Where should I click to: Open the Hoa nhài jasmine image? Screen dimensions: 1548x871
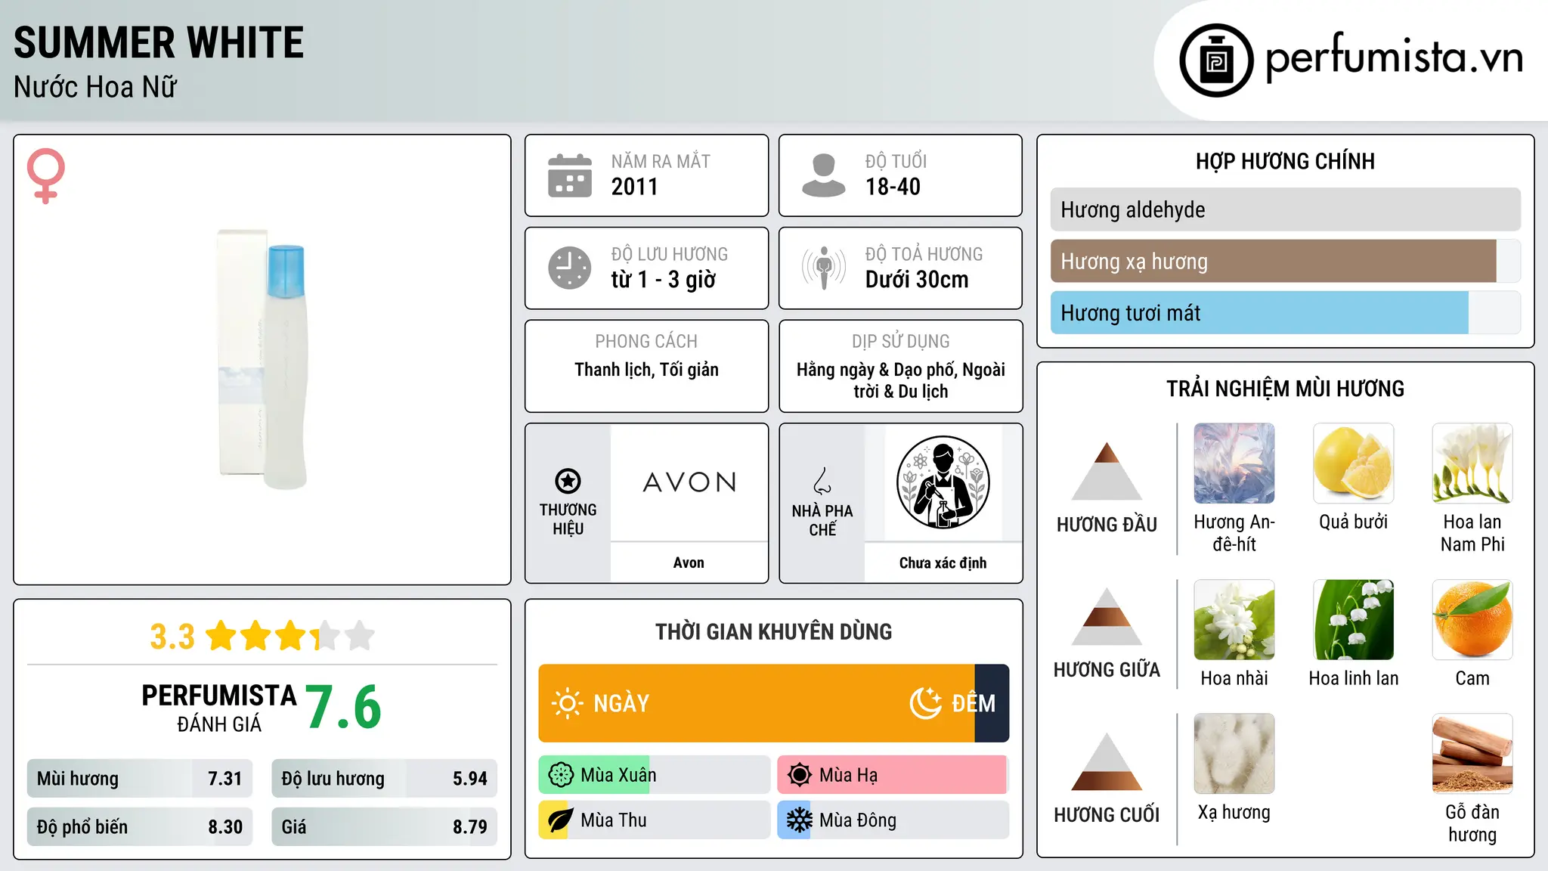1234,620
